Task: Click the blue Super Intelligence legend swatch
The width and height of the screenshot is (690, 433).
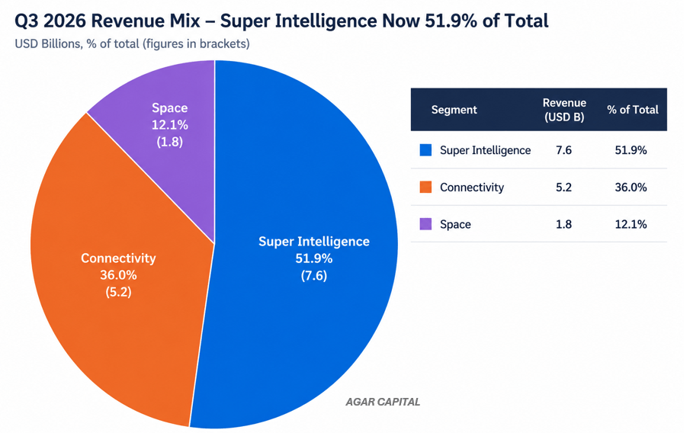Action: tap(425, 150)
